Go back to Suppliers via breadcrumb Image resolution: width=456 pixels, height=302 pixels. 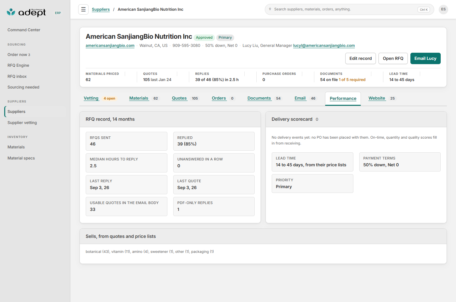tap(101, 9)
